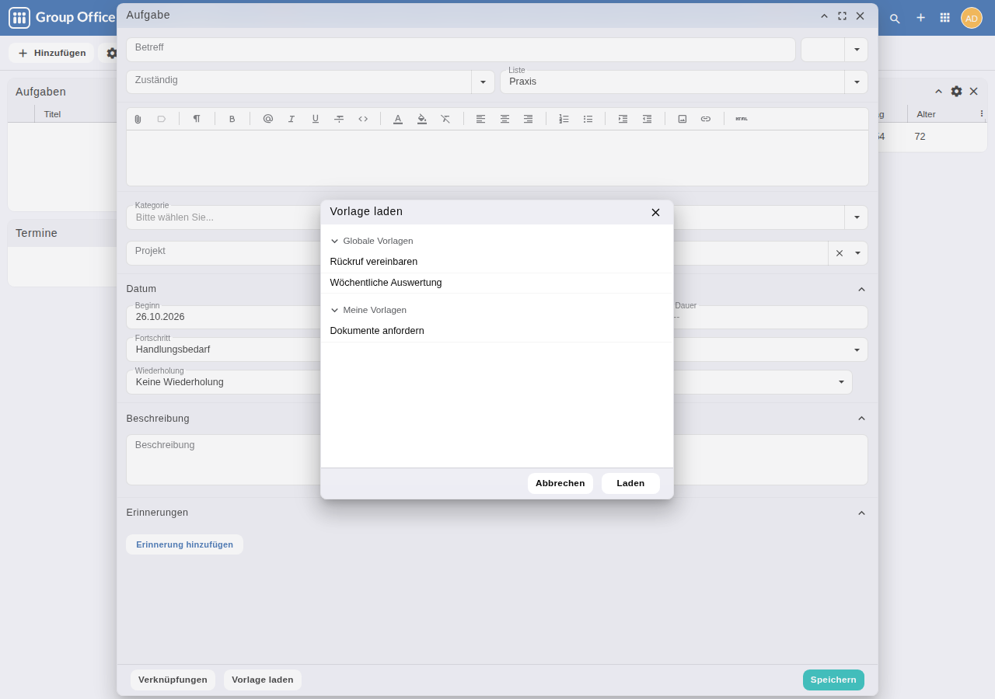Image resolution: width=995 pixels, height=699 pixels.
Task: Collapse the Datum section
Action: [x=861, y=289]
